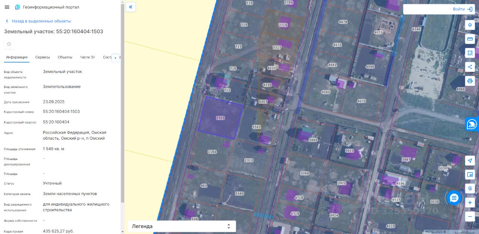The height and width of the screenshot is (234, 479).
Task: Click the map object search icon
Action: pos(470,188)
